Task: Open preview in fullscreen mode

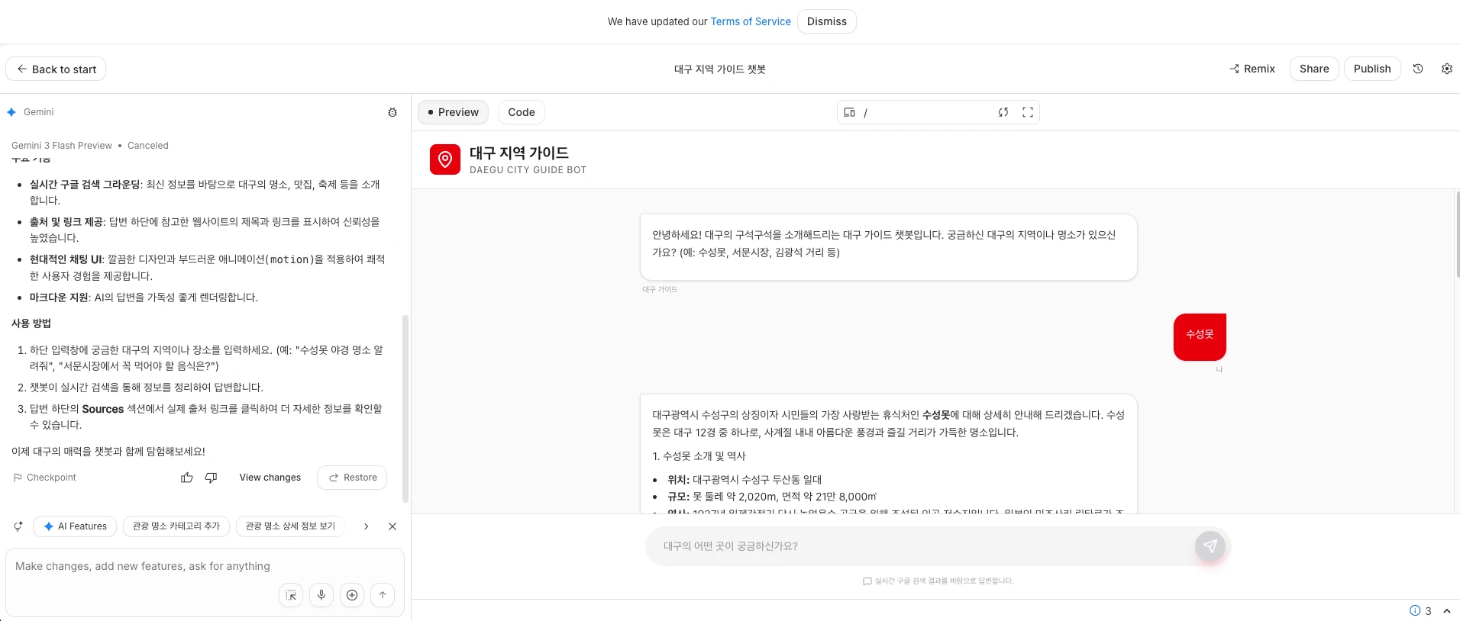Action: (1028, 112)
